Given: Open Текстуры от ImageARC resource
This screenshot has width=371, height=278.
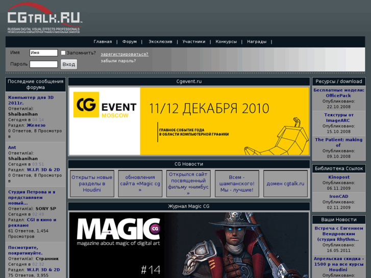Looking at the screenshot, I should (x=338, y=118).
